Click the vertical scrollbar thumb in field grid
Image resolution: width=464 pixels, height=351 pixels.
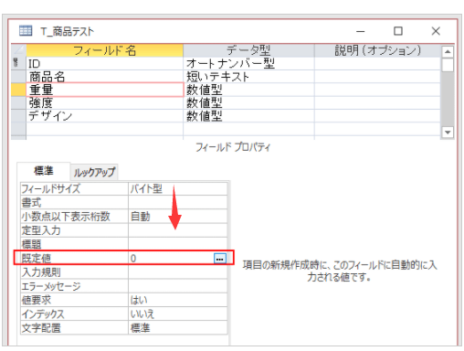(448, 65)
